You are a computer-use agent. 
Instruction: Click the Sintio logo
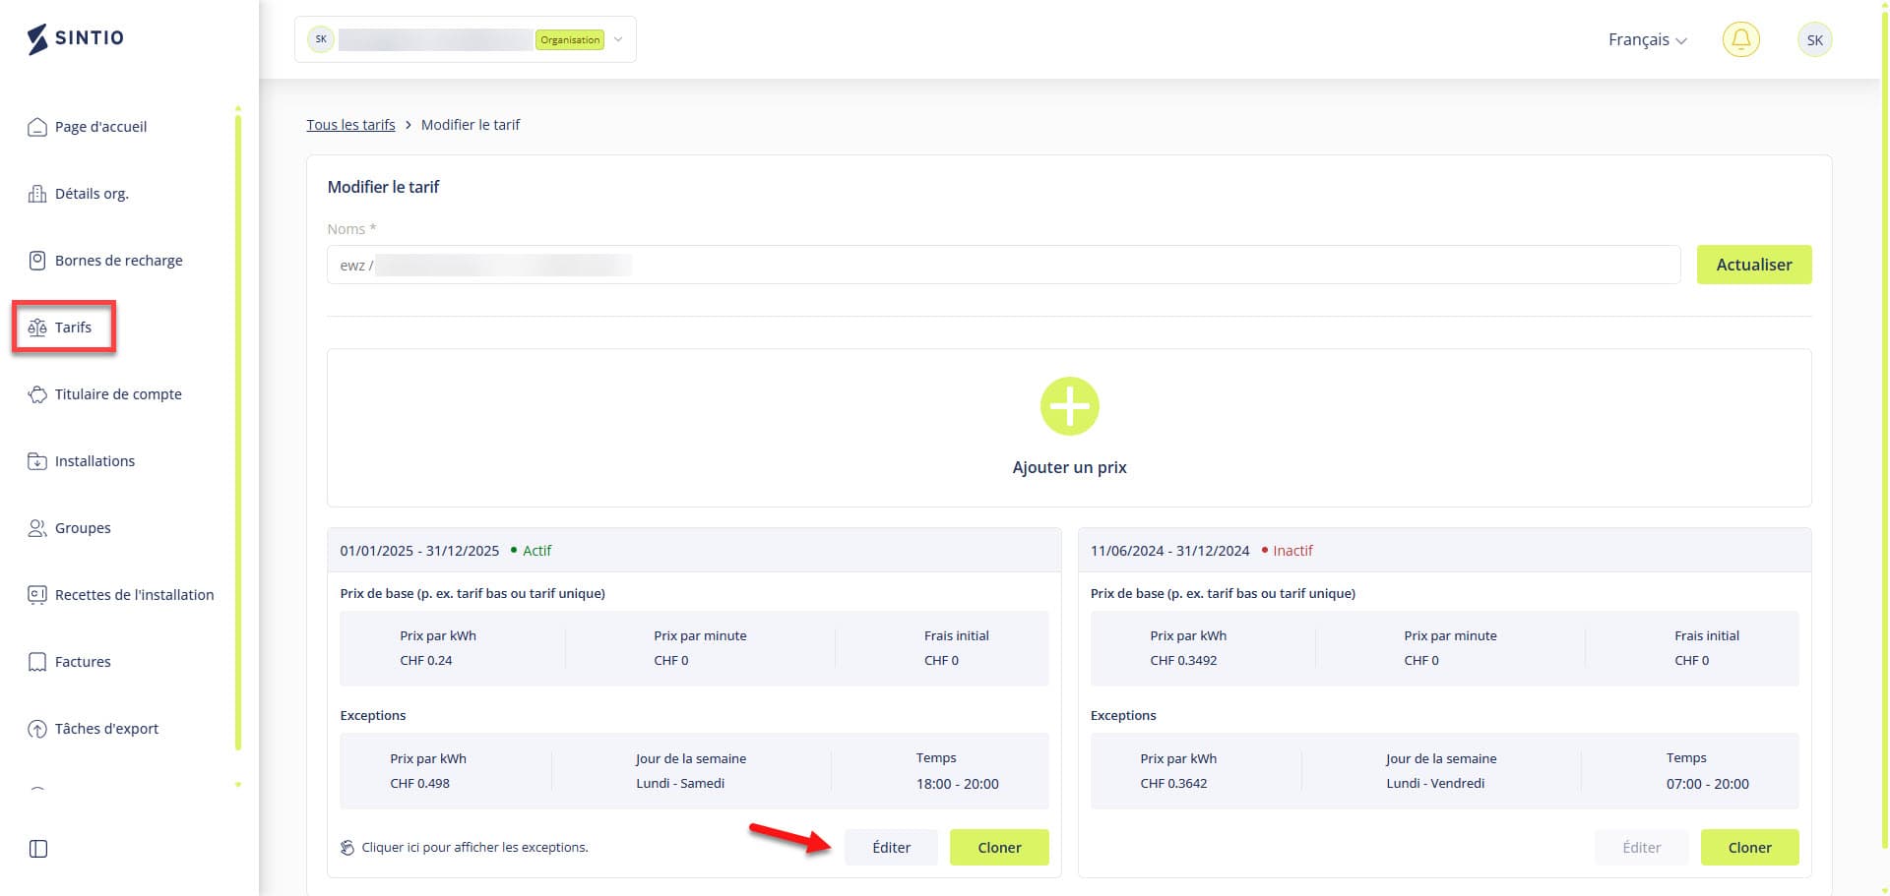(x=76, y=38)
